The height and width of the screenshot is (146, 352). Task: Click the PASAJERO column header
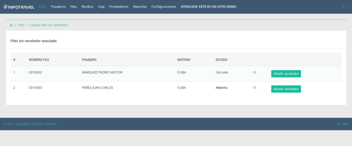pyautogui.click(x=89, y=60)
